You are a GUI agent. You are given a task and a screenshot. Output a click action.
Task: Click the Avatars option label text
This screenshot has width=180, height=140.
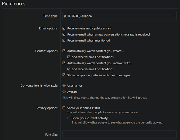(x=72, y=92)
